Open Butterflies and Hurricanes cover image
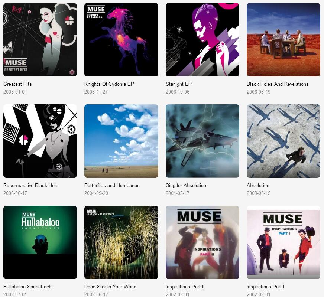The image size is (324, 297). pyautogui.click(x=121, y=141)
